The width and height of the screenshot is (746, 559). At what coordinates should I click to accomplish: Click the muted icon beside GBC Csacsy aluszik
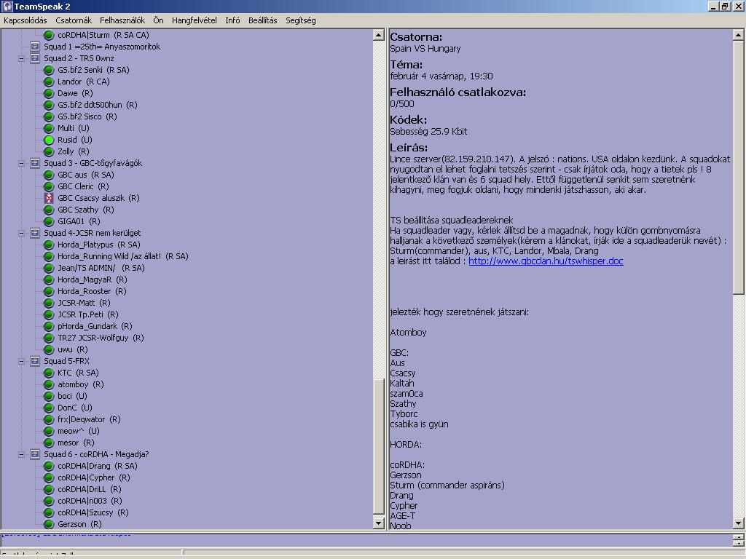point(49,198)
